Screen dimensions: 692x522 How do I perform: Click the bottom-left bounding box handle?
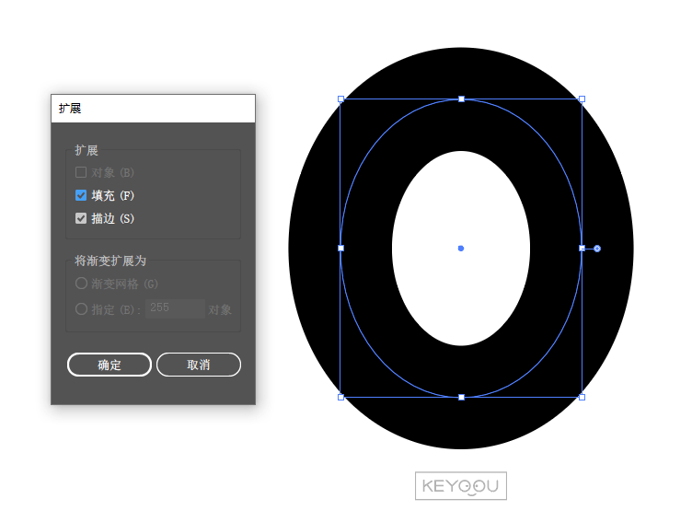coord(340,397)
